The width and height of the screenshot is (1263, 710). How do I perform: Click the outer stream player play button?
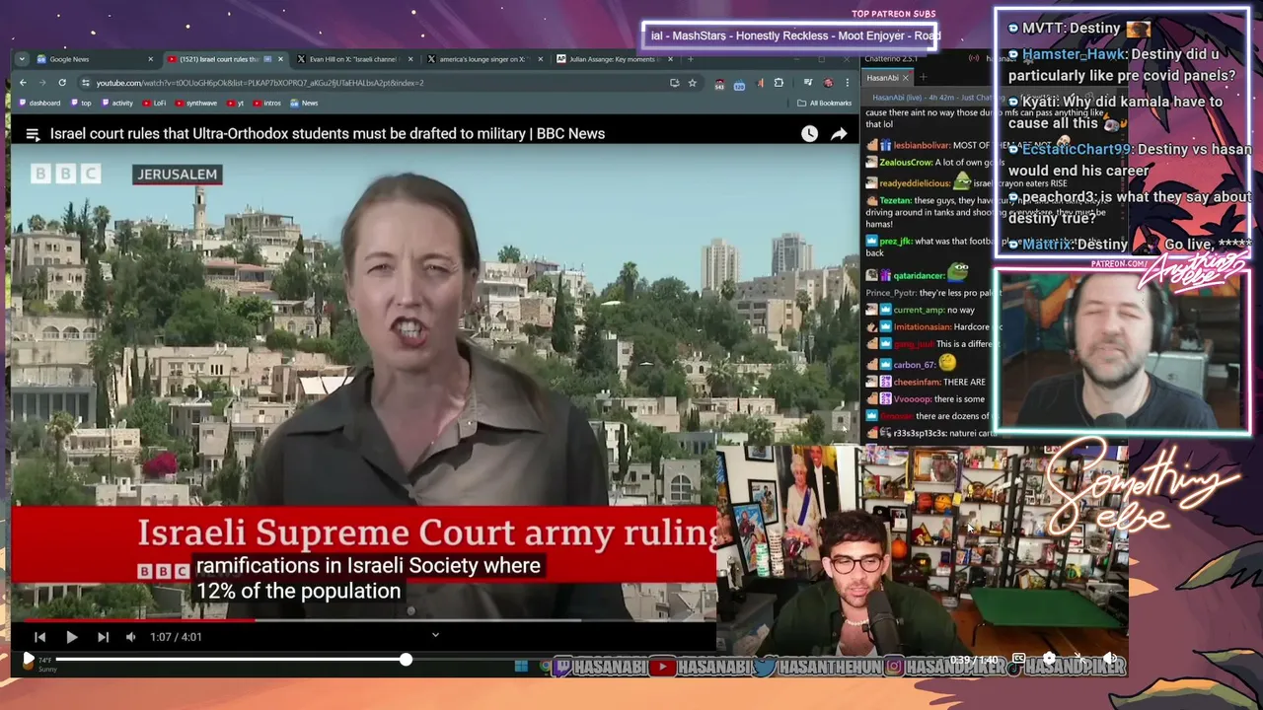point(28,659)
